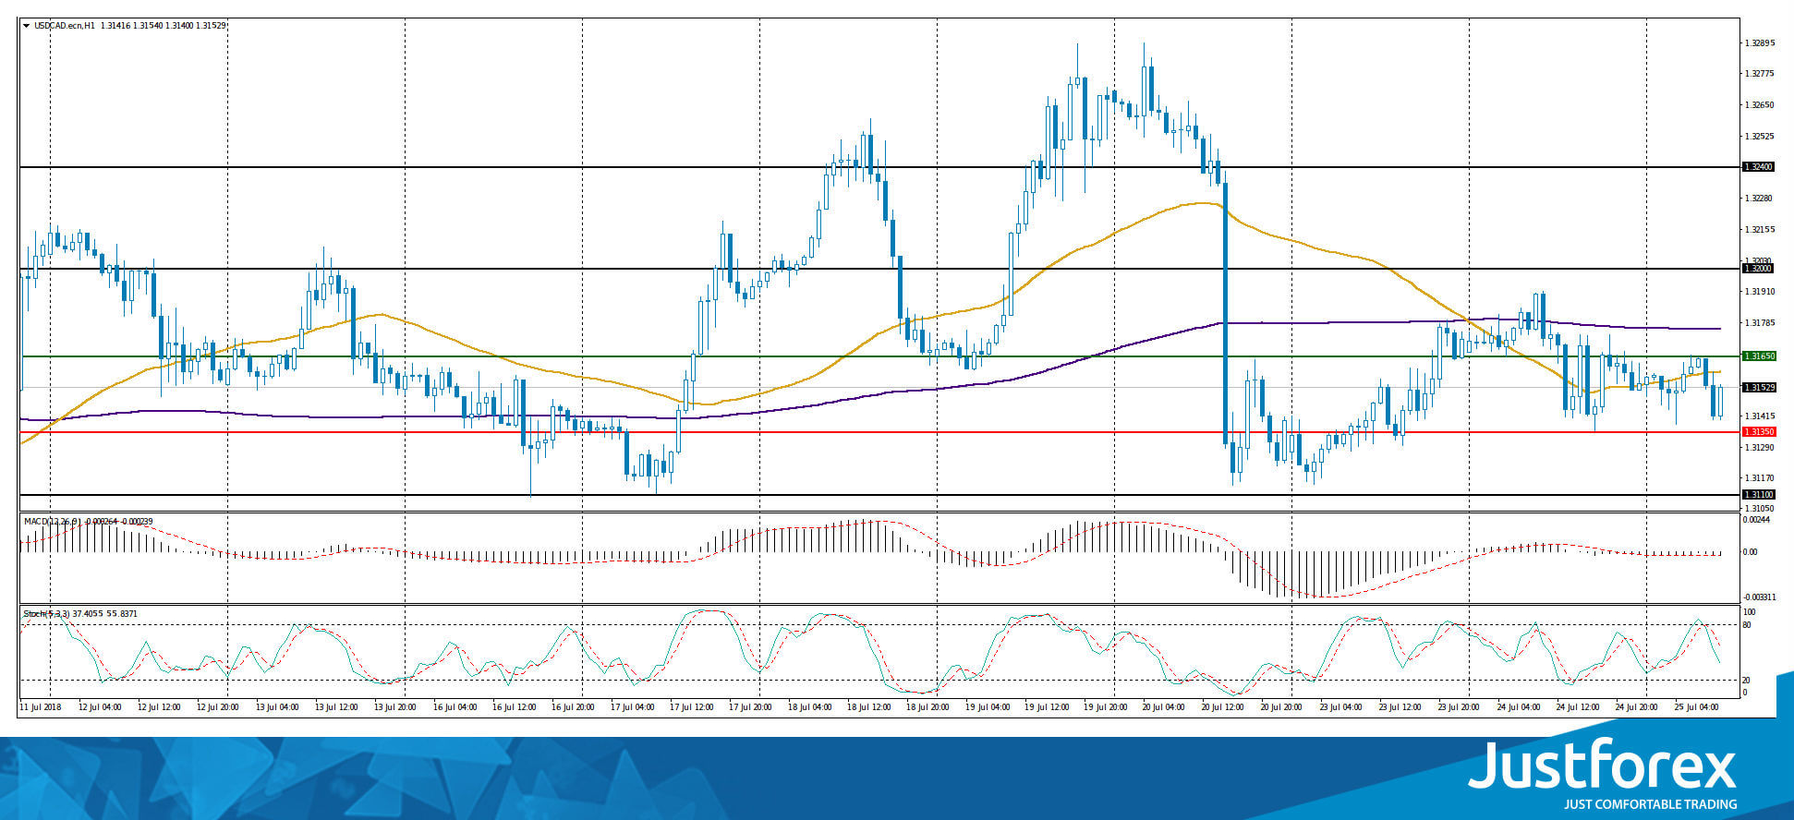The width and height of the screenshot is (1794, 820).
Task: Click the 18 Jul 20:00 time label
Action: tap(928, 707)
